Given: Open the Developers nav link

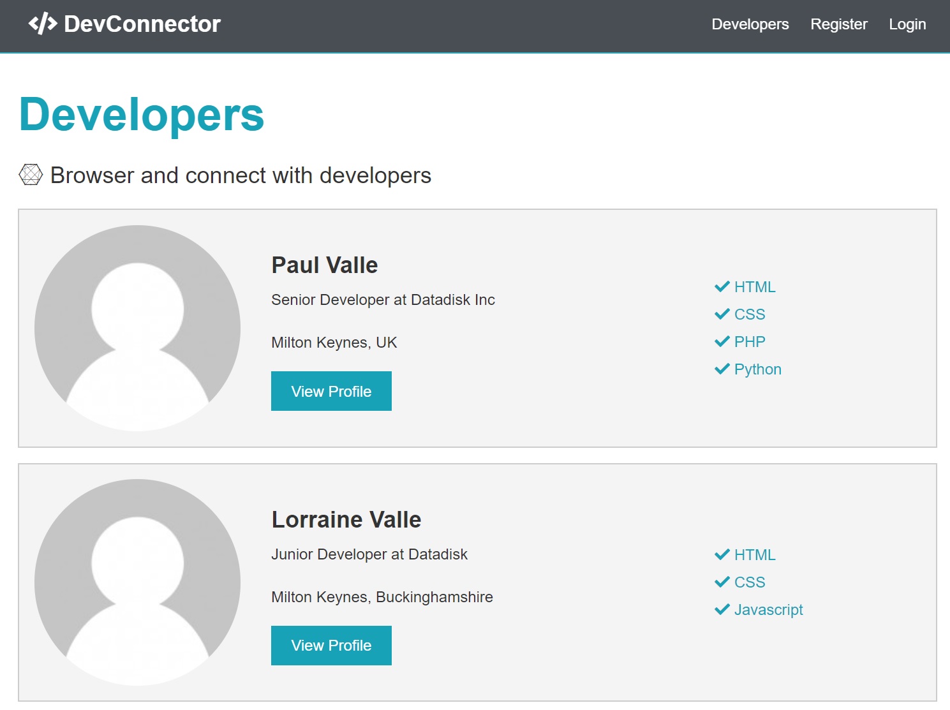Looking at the screenshot, I should pos(750,24).
